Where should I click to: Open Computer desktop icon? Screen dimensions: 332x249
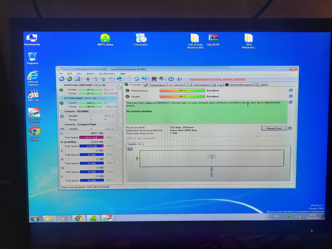tap(32, 39)
